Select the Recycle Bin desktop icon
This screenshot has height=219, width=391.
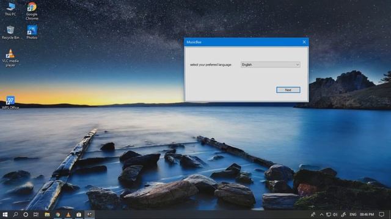coord(10,32)
